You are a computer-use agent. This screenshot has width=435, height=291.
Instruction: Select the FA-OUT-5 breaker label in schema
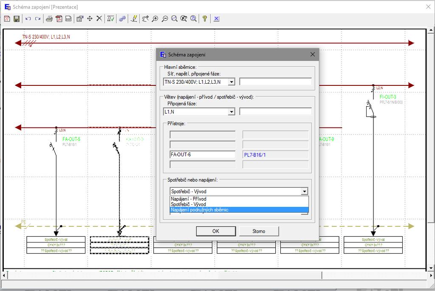(x=71, y=139)
